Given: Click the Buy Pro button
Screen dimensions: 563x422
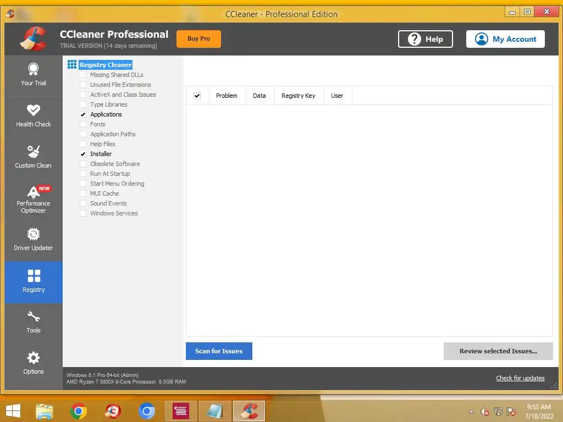Looking at the screenshot, I should (198, 39).
